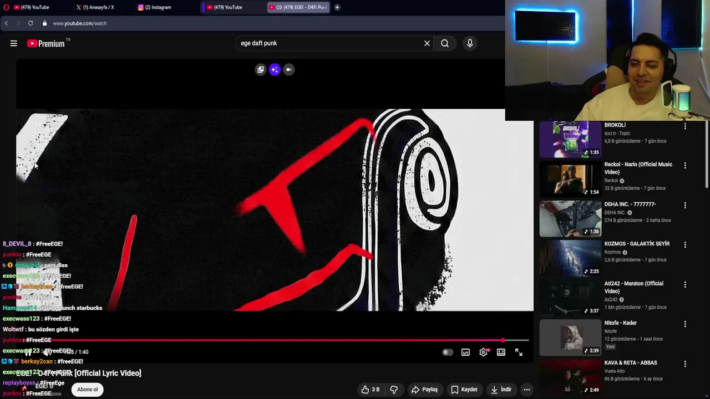The width and height of the screenshot is (710, 399).
Task: Open options menu for BROKOLİ video
Action: click(685, 126)
